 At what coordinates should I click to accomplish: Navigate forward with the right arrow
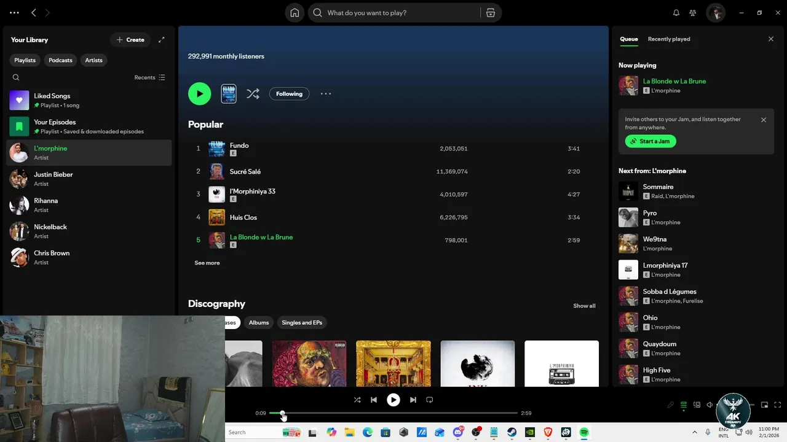tap(47, 13)
